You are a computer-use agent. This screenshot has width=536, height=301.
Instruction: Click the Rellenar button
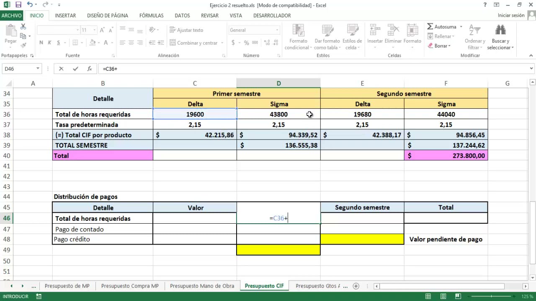point(441,36)
